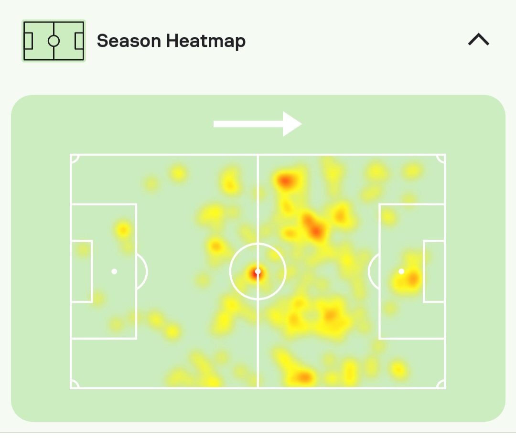Image resolution: width=516 pixels, height=438 pixels.
Task: Click the left penalty arc
Action: [142, 271]
